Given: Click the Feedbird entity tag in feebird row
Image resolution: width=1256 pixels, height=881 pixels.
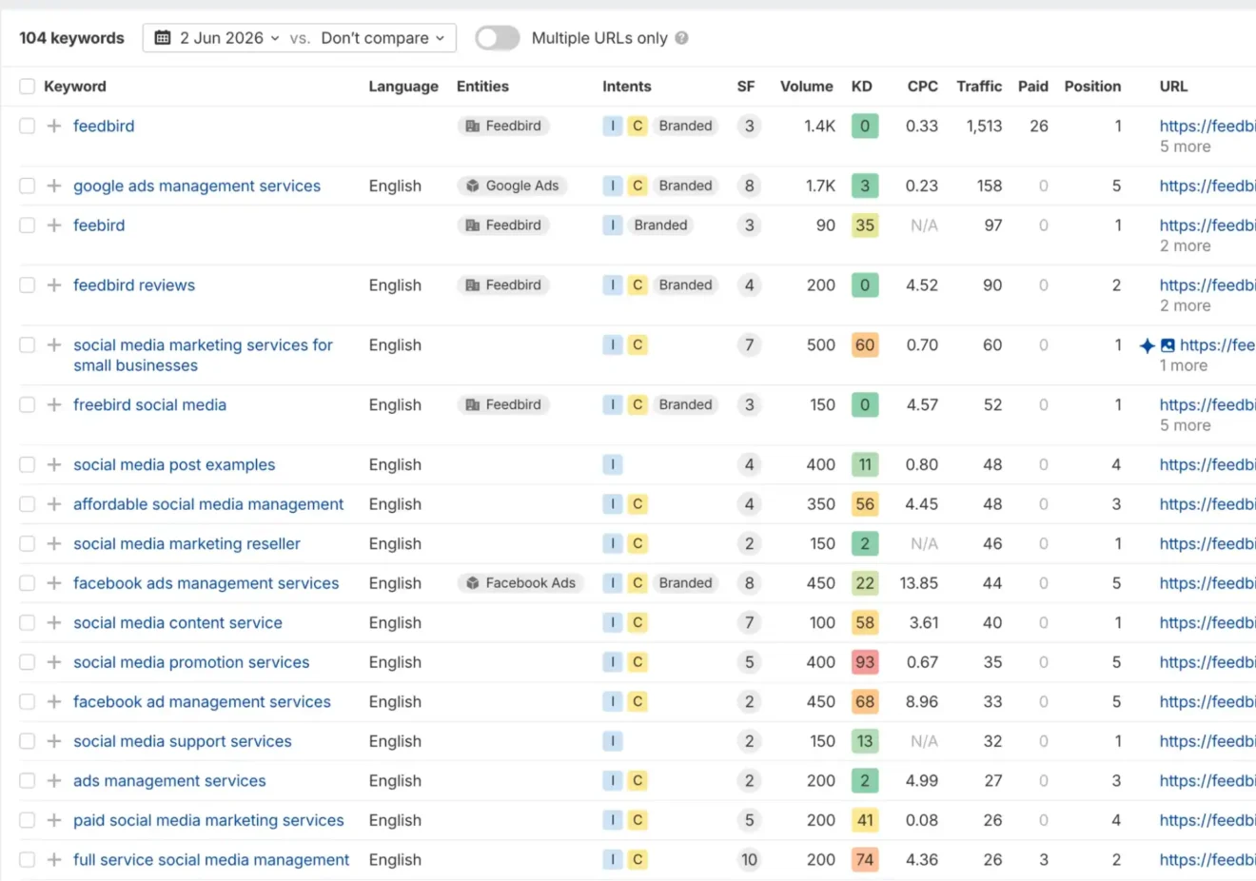Looking at the screenshot, I should 504,225.
